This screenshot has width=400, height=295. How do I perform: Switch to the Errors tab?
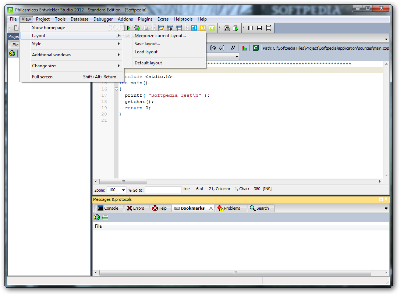(x=136, y=208)
